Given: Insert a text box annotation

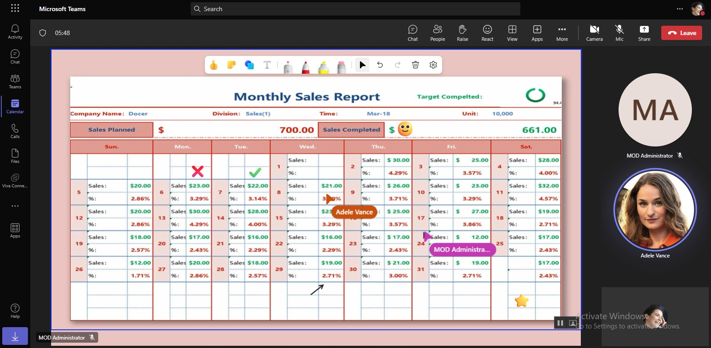Looking at the screenshot, I should 267,65.
